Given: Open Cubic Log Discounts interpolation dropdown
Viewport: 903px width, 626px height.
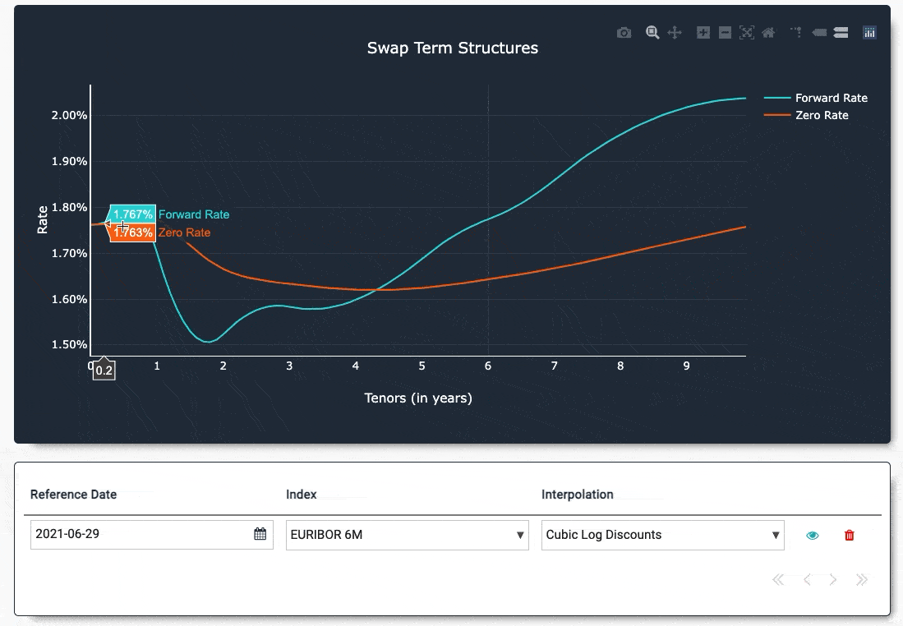Looking at the screenshot, I should [663, 535].
